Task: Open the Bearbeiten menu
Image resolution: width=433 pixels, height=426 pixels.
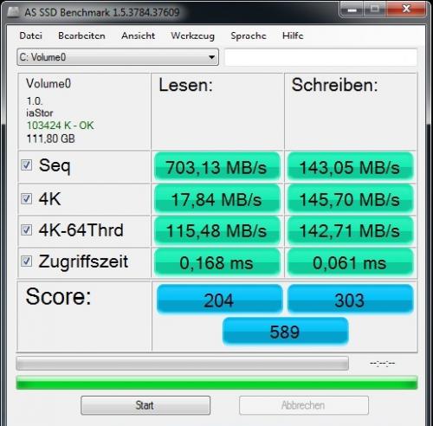Action: tap(81, 35)
